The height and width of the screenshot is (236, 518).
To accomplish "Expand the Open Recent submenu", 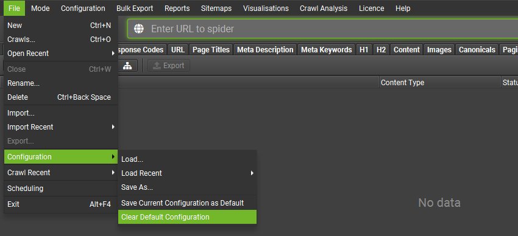I will point(61,54).
